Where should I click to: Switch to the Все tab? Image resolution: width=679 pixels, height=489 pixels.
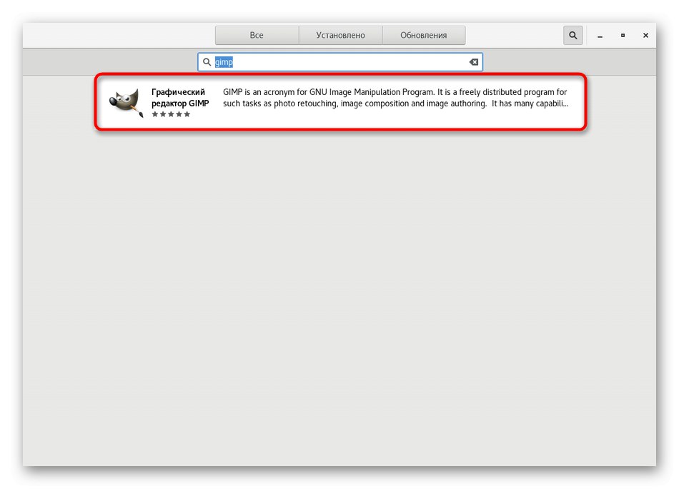257,35
